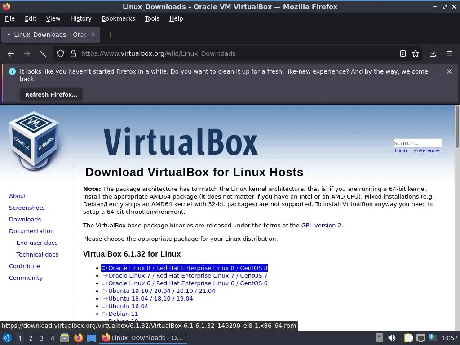Open the desktop start menu icon
The height and width of the screenshot is (345, 460).
point(7,338)
